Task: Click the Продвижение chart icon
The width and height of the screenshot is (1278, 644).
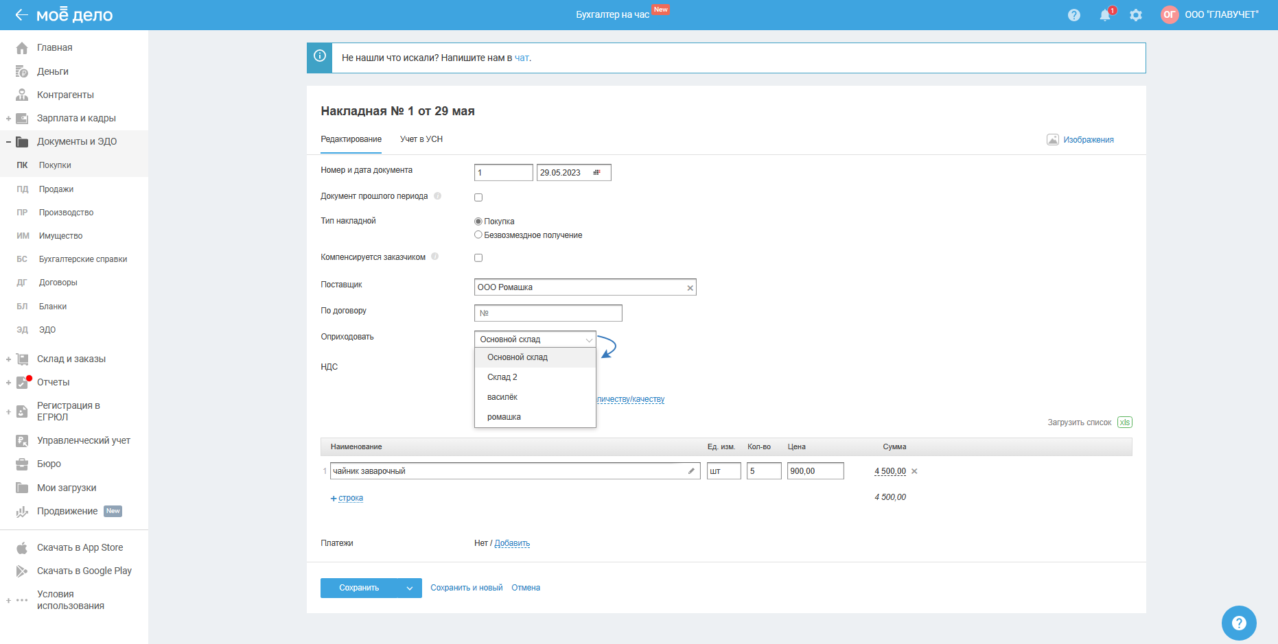Action: tap(22, 511)
